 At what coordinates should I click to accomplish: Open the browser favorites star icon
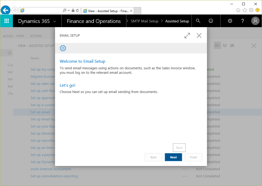click(245, 10)
